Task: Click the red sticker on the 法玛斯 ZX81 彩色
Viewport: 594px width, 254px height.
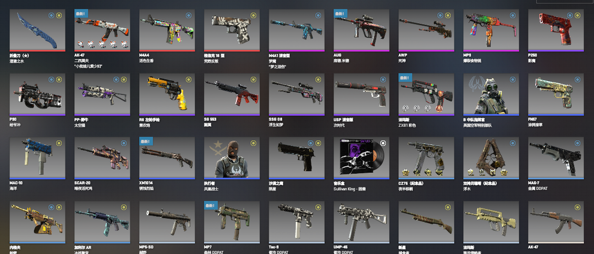Action: (439, 109)
